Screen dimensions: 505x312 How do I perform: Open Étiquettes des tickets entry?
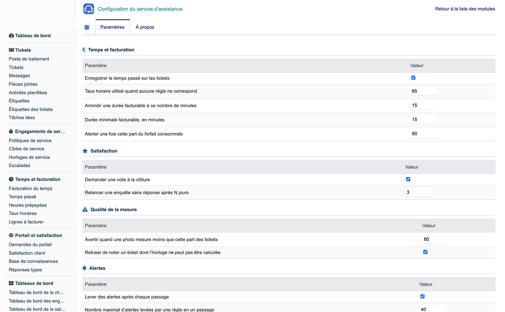(31, 109)
